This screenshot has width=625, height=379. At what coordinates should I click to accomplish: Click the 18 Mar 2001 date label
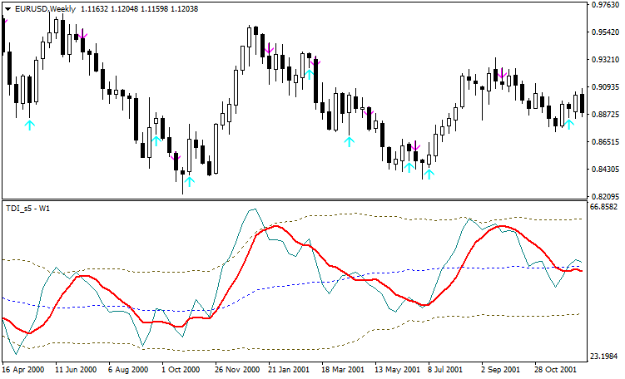pyautogui.click(x=343, y=370)
